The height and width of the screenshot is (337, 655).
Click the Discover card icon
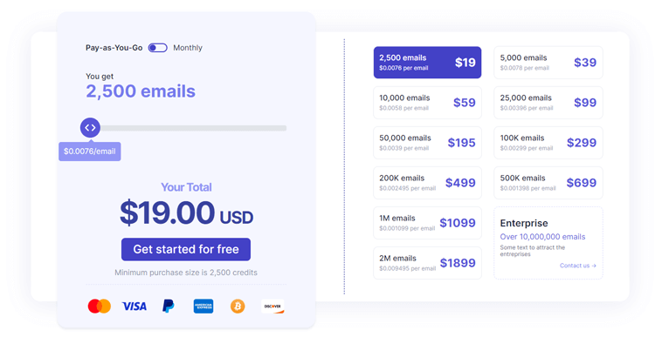272,307
